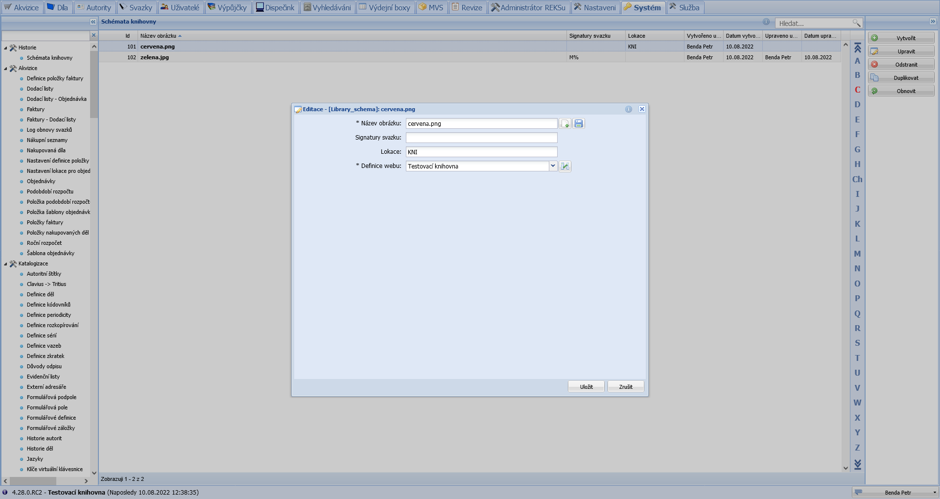The width and height of the screenshot is (940, 499).
Task: Click into the Signatury svazku field
Action: point(481,138)
